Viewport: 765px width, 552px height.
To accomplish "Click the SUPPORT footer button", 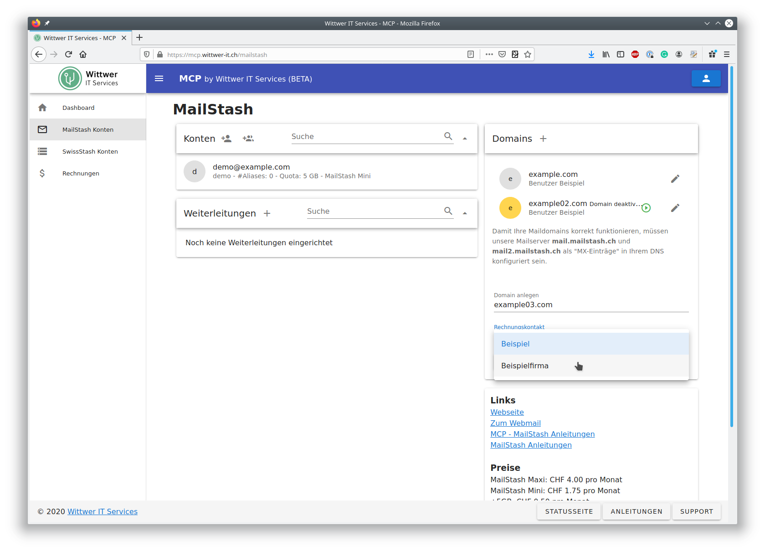I will [697, 511].
